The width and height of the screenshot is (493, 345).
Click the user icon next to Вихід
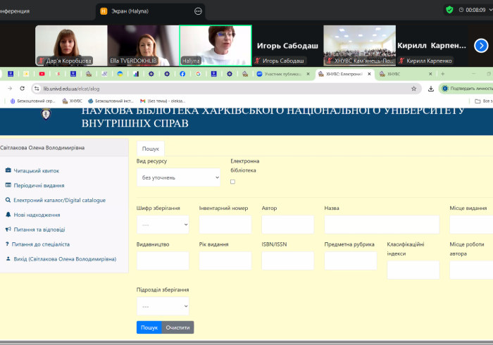coord(8,259)
